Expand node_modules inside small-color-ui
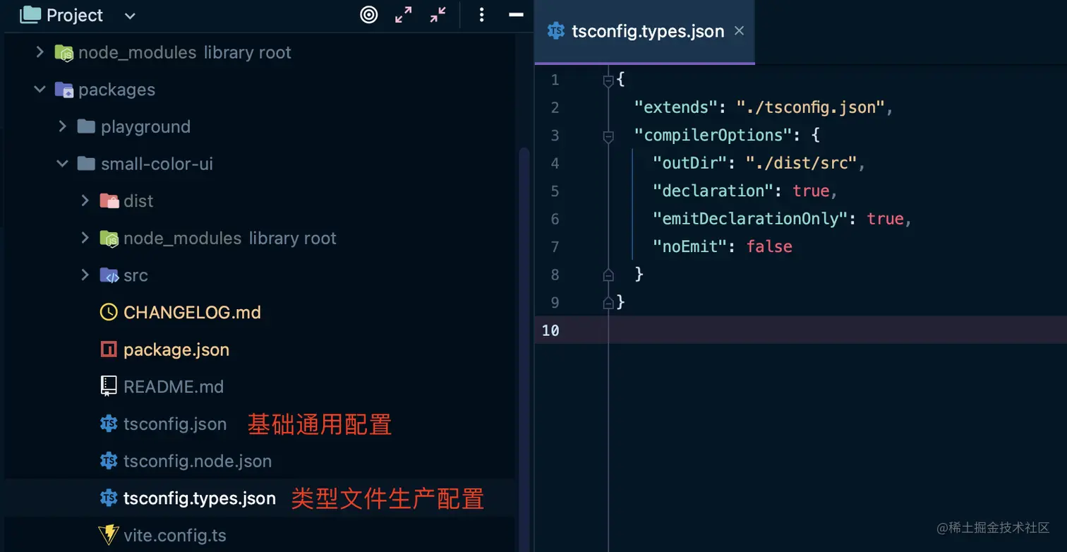Image resolution: width=1067 pixels, height=552 pixels. coord(85,238)
